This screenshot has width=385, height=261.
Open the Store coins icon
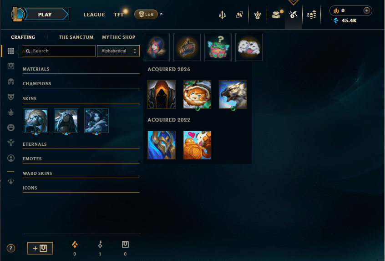(x=312, y=15)
